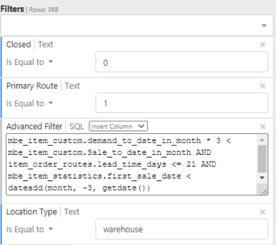Click the SQL editor vertical scrollbar thumb
The image size is (276, 245).
263,158
